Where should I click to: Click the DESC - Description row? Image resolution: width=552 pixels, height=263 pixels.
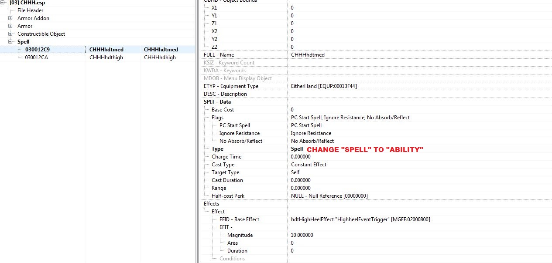click(x=225, y=94)
